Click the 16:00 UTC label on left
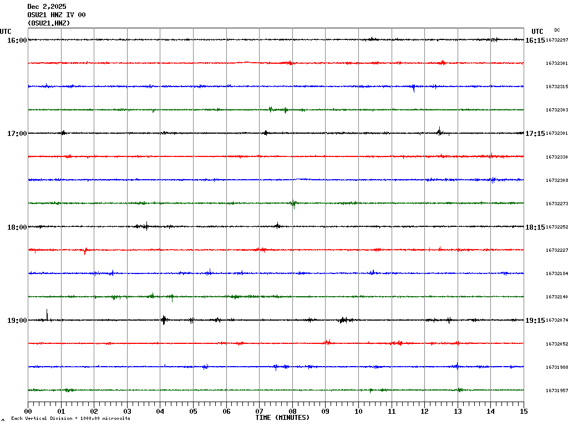This screenshot has height=426, width=568. (17, 40)
